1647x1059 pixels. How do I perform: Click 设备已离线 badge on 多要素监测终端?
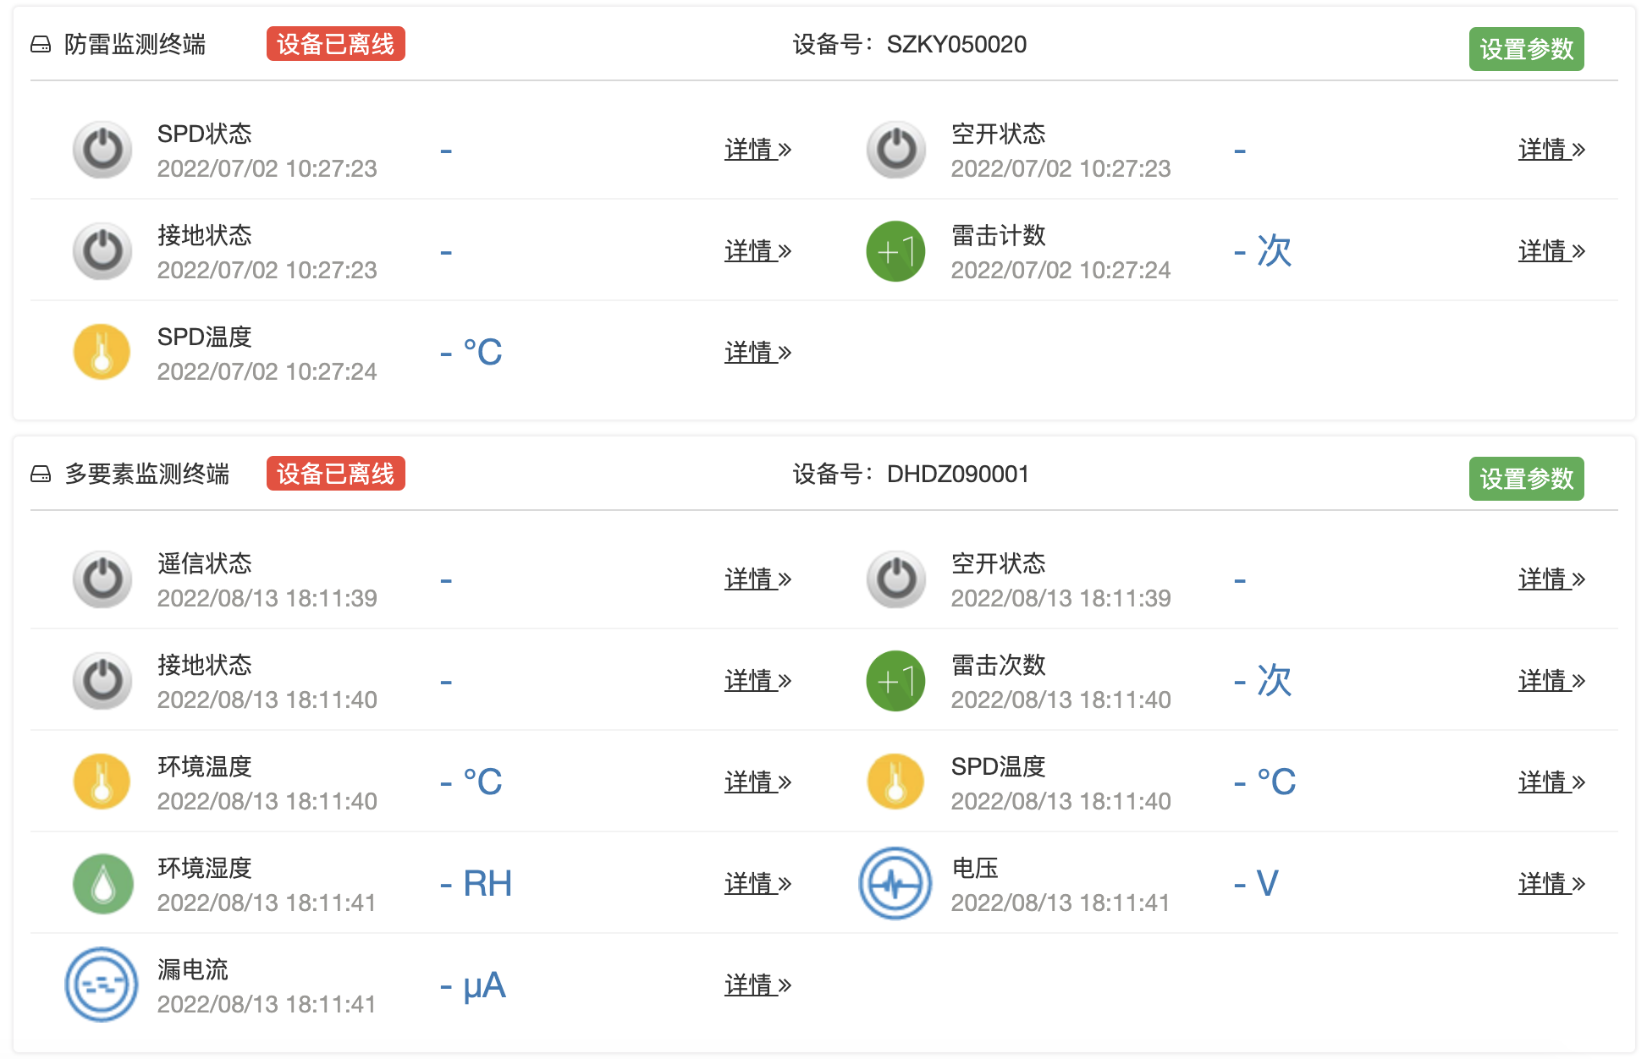(x=336, y=474)
